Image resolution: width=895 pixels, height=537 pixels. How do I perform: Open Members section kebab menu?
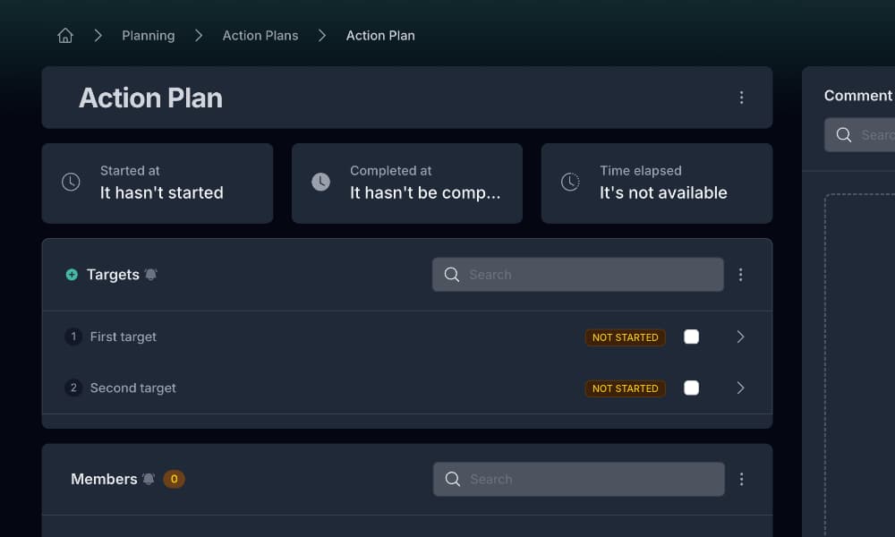[741, 479]
